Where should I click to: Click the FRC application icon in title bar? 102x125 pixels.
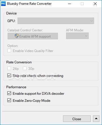pos(3,4)
